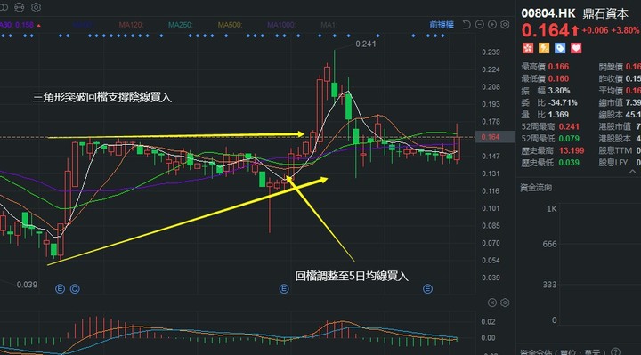Toggle the MA120 moving average label

131,25
